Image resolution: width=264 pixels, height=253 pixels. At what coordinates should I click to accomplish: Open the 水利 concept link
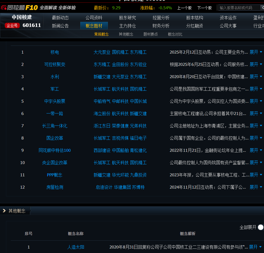(55, 77)
